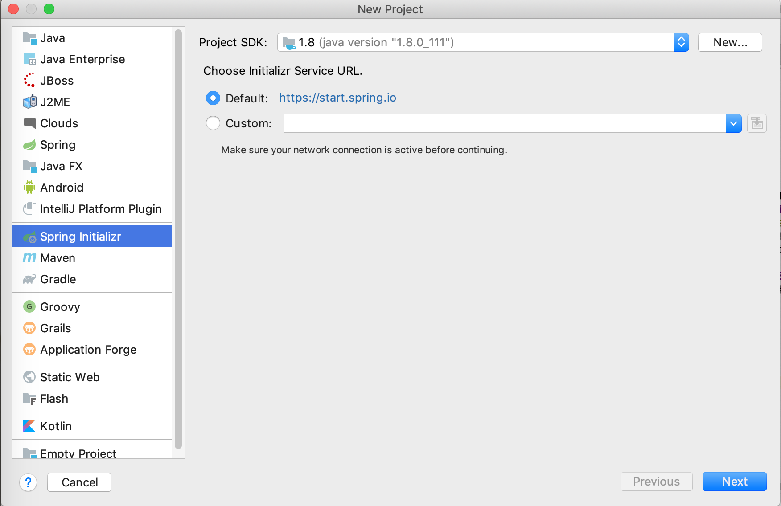The width and height of the screenshot is (781, 506).
Task: Click the Clouds speech-bubble icon
Action: click(x=29, y=123)
